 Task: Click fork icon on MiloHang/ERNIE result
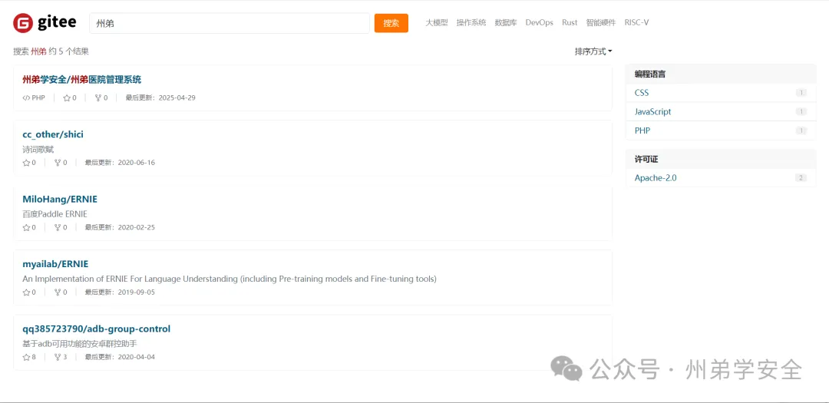pyautogui.click(x=58, y=227)
